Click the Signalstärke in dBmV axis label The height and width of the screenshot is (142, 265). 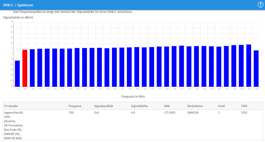tap(18, 18)
